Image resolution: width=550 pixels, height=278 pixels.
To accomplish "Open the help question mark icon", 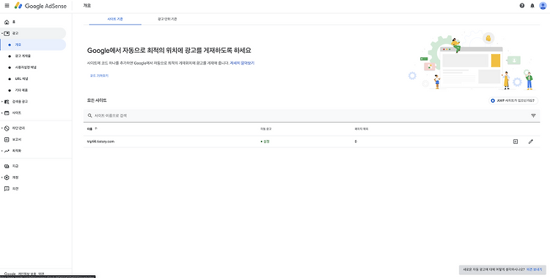I will point(522,6).
